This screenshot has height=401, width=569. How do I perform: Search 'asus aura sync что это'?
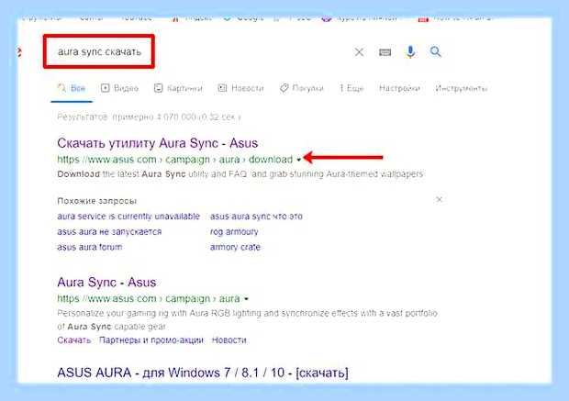tap(256, 217)
